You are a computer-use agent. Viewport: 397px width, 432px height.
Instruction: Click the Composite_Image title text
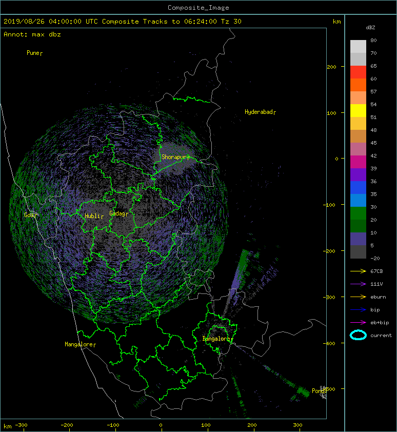tap(198, 8)
